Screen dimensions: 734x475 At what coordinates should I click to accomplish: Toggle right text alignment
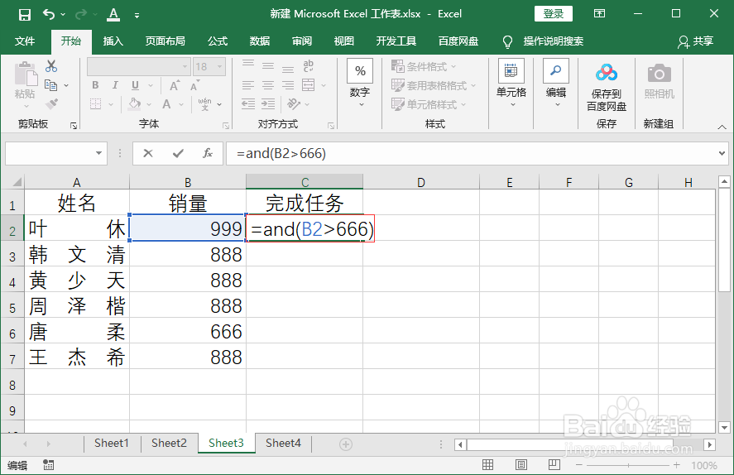click(x=288, y=85)
